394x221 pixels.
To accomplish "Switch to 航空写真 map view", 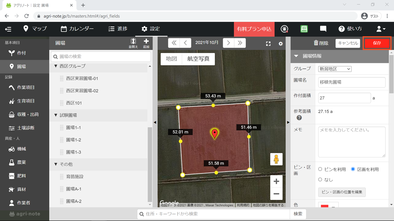I will point(198,59).
